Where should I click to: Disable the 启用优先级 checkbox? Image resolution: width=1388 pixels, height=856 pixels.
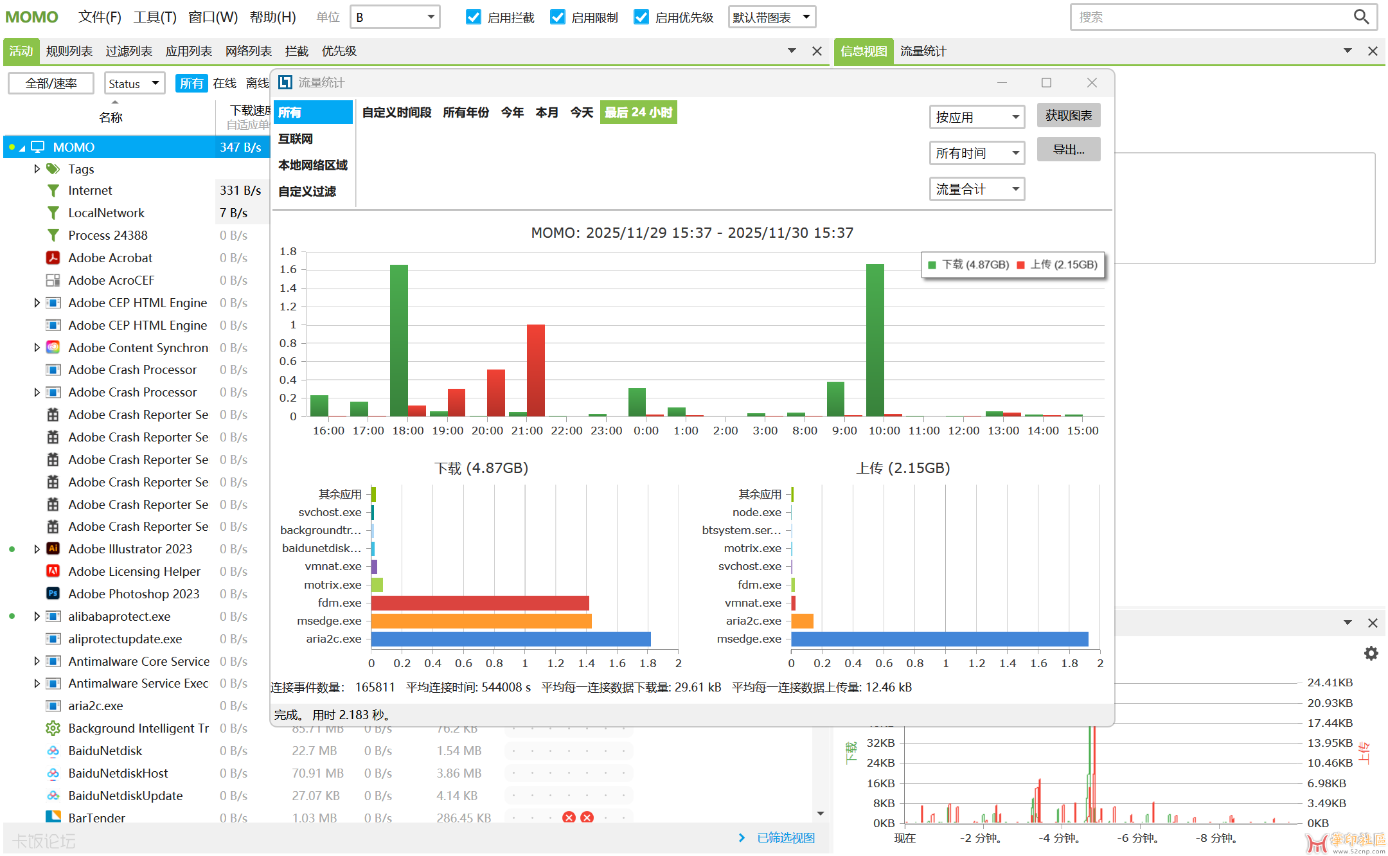[x=641, y=17]
